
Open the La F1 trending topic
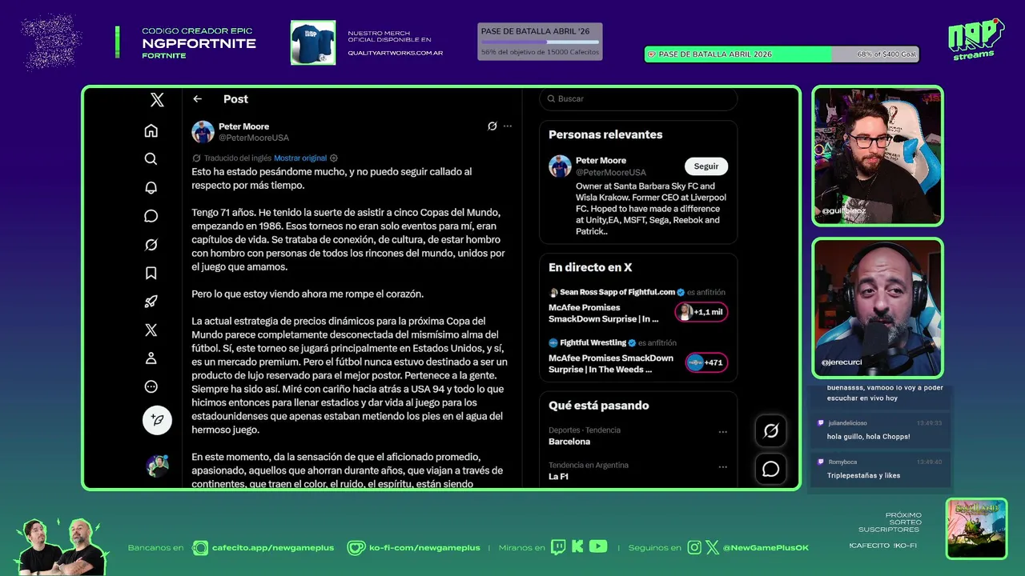(x=559, y=477)
